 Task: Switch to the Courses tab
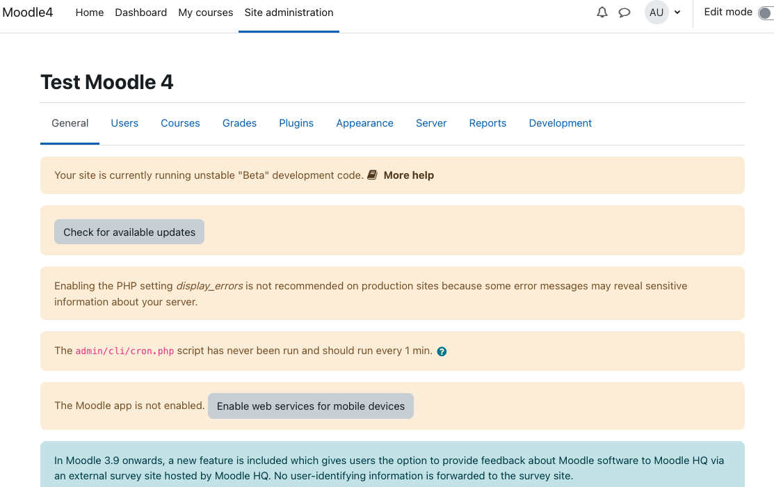(x=180, y=123)
